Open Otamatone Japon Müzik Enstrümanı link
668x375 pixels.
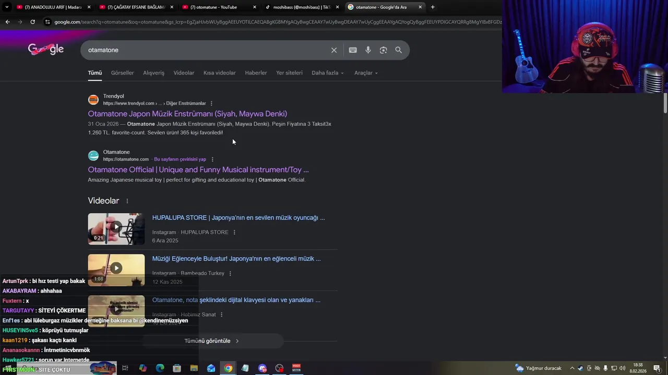(x=187, y=114)
